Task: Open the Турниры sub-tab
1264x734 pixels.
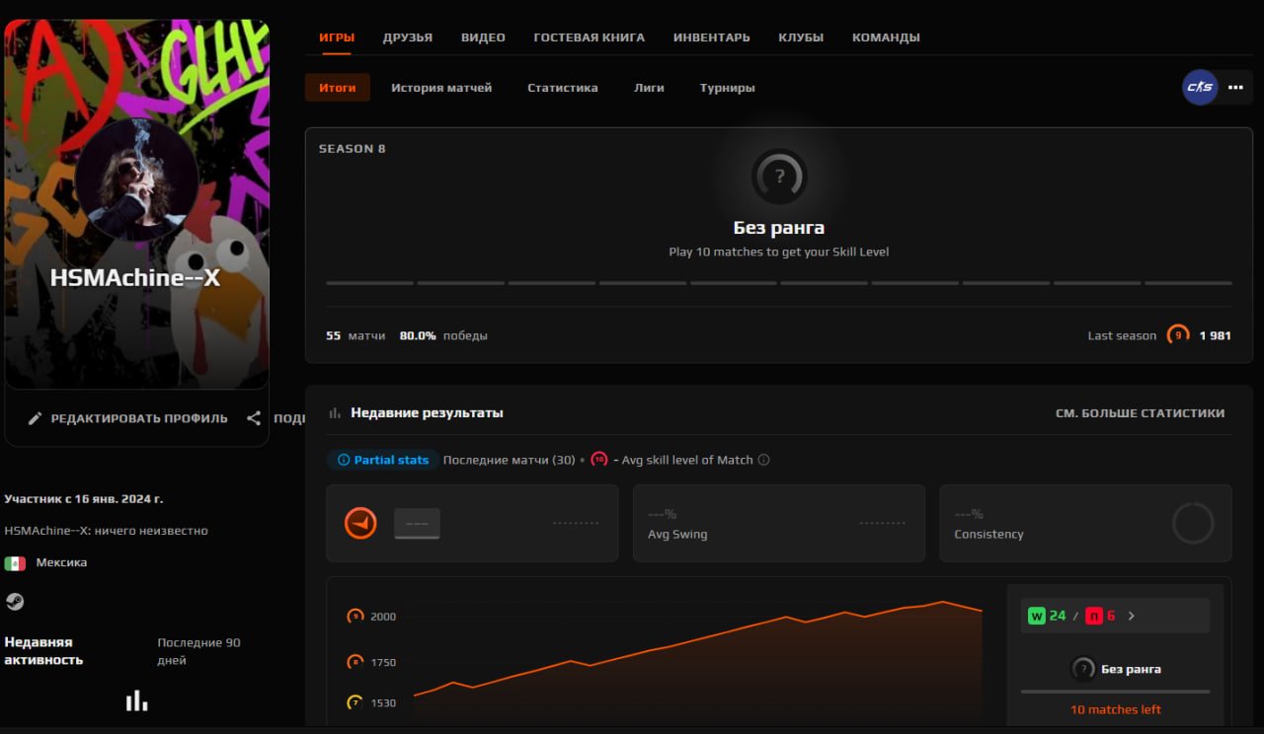Action: 728,88
